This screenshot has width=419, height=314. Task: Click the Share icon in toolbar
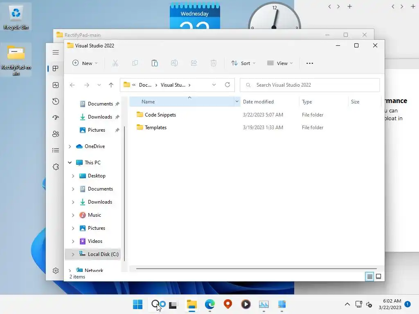194,63
